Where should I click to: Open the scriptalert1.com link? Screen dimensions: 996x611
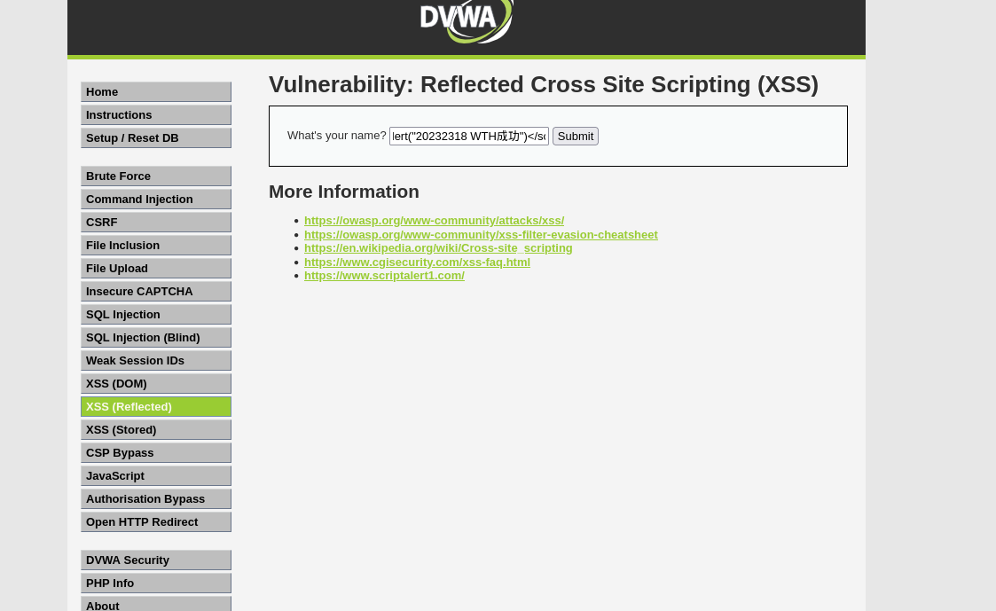click(x=384, y=275)
